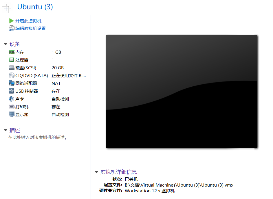Click the display value 自动检测

[x=60, y=115]
